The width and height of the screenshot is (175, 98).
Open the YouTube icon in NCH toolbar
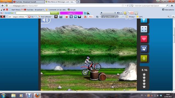pyautogui.click(x=85, y=17)
